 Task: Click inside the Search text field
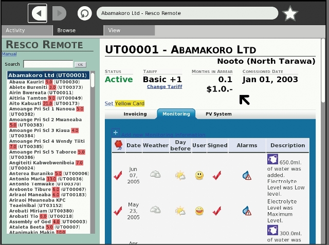pos(48,64)
